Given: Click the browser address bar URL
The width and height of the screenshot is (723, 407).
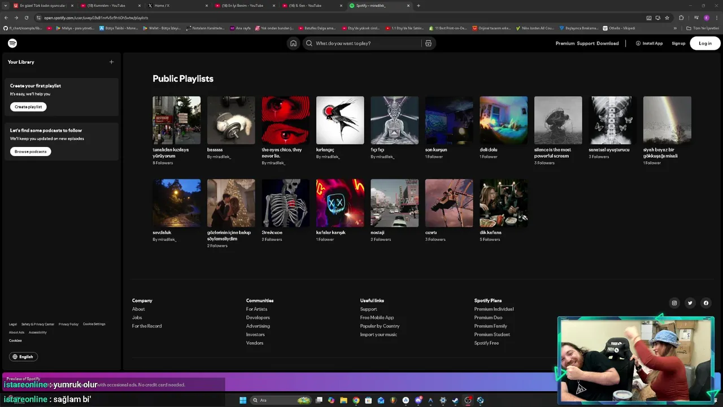Looking at the screenshot, I should click(x=96, y=18).
